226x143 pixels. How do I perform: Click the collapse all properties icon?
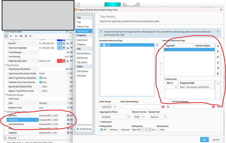coord(26,36)
